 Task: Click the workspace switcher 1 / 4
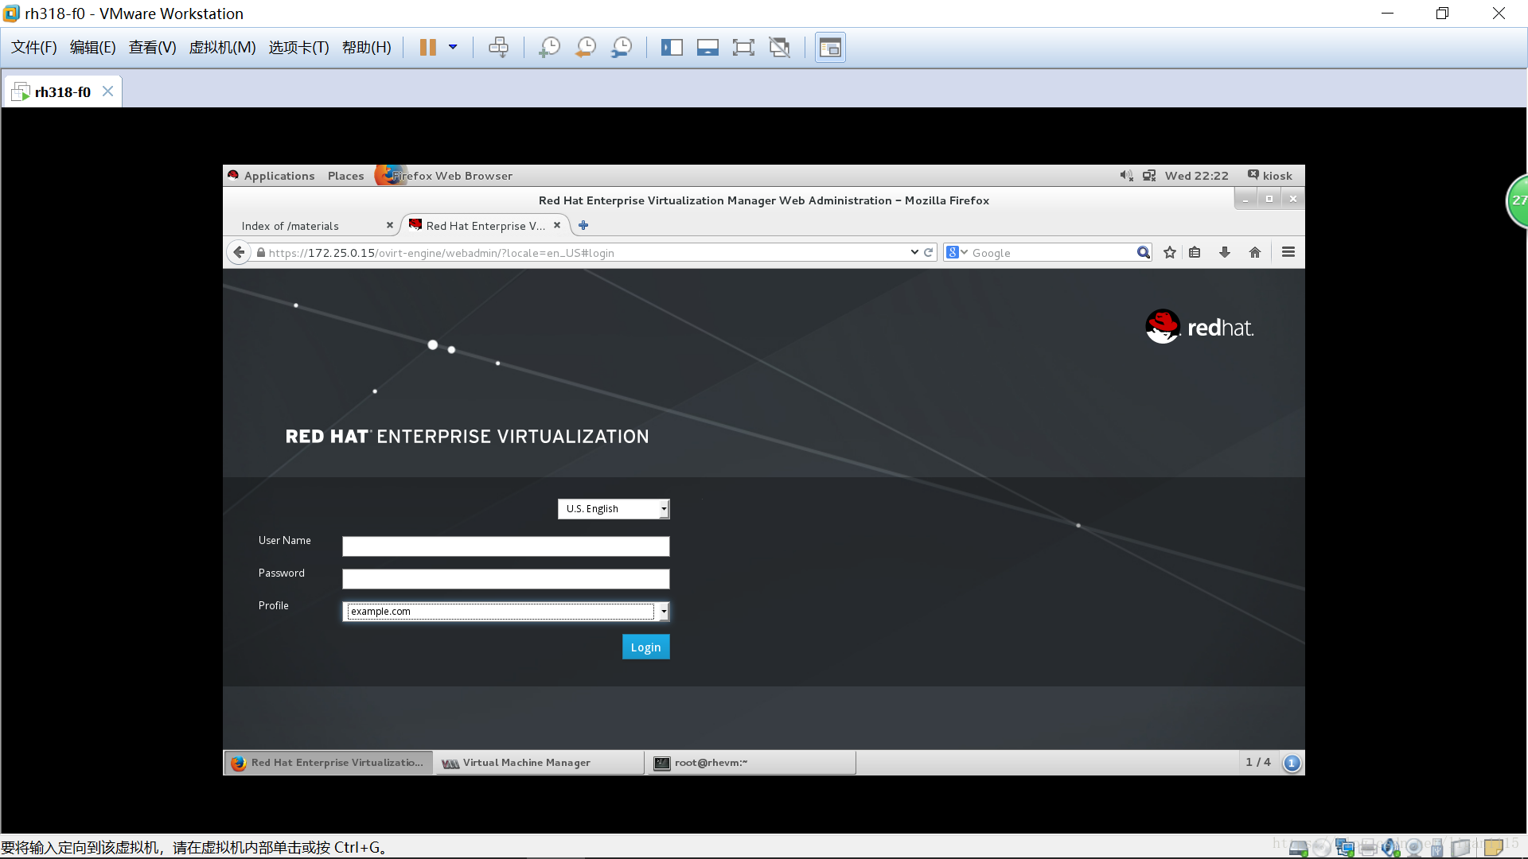(1258, 762)
